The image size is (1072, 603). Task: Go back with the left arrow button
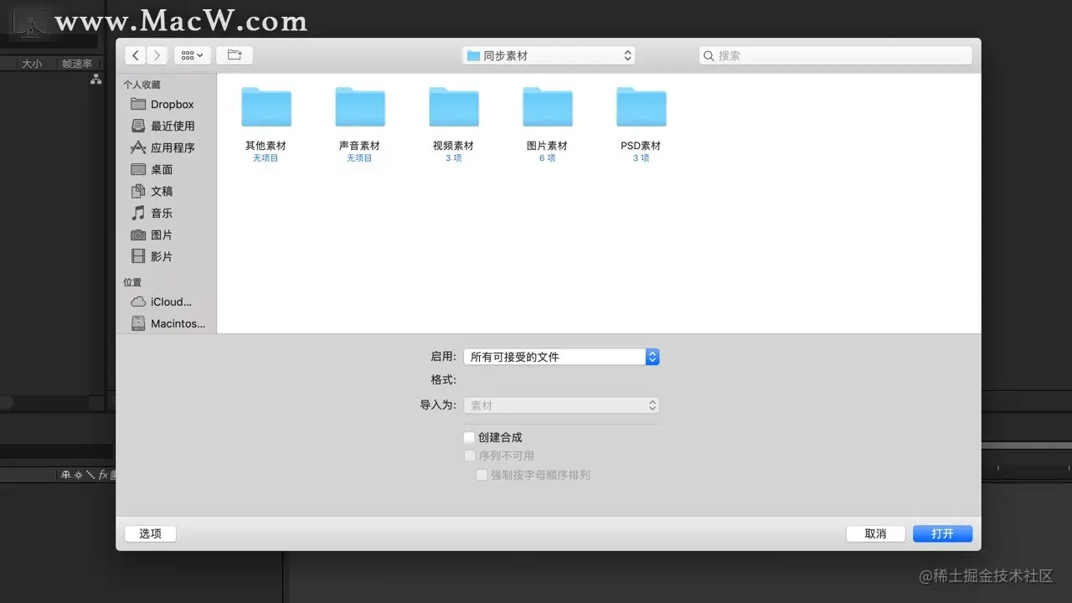point(136,55)
